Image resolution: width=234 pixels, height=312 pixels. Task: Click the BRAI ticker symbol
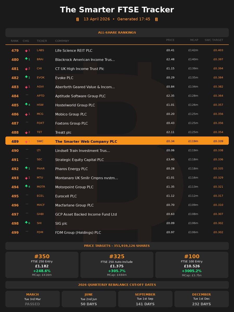tap(40, 59)
